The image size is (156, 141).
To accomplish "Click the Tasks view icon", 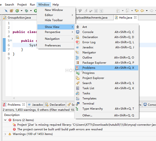I will pyautogui.click(x=77, y=93).
